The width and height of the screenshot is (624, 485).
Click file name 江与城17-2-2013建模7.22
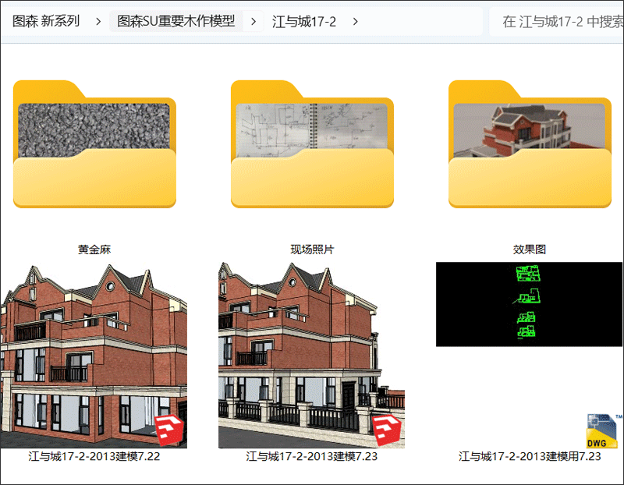[94, 456]
